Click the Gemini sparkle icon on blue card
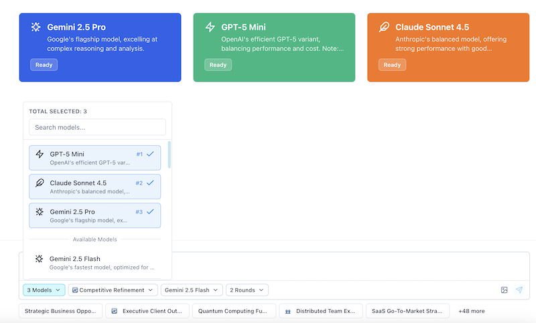536x323 pixels. [x=36, y=27]
